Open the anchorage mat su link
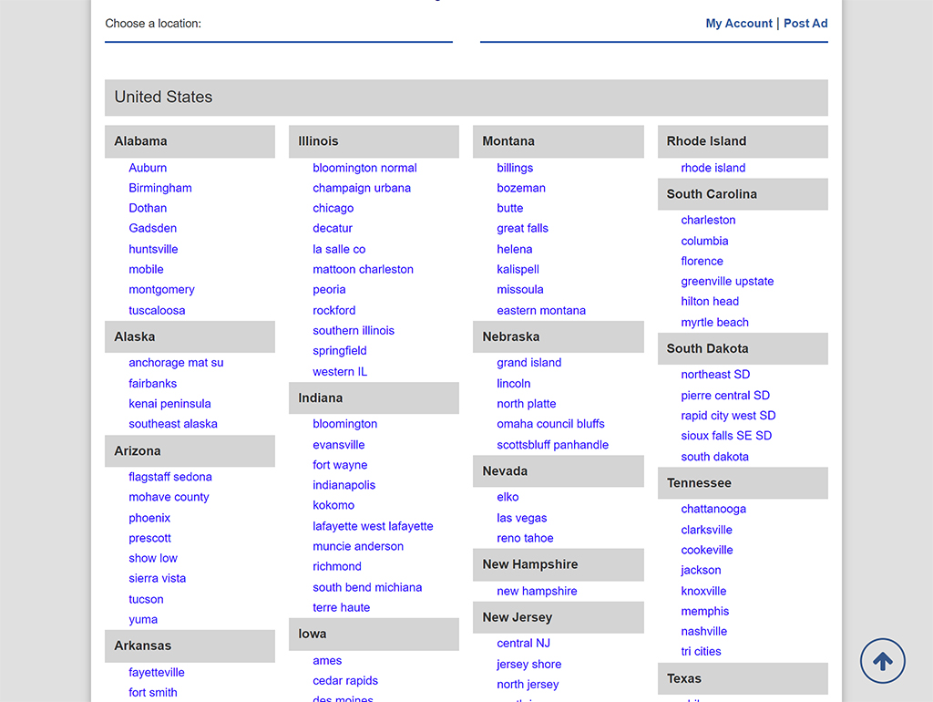 point(176,362)
